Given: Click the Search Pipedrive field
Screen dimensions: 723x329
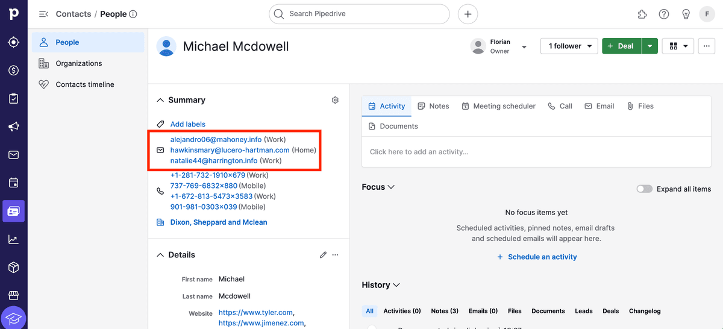Looking at the screenshot, I should coord(359,14).
